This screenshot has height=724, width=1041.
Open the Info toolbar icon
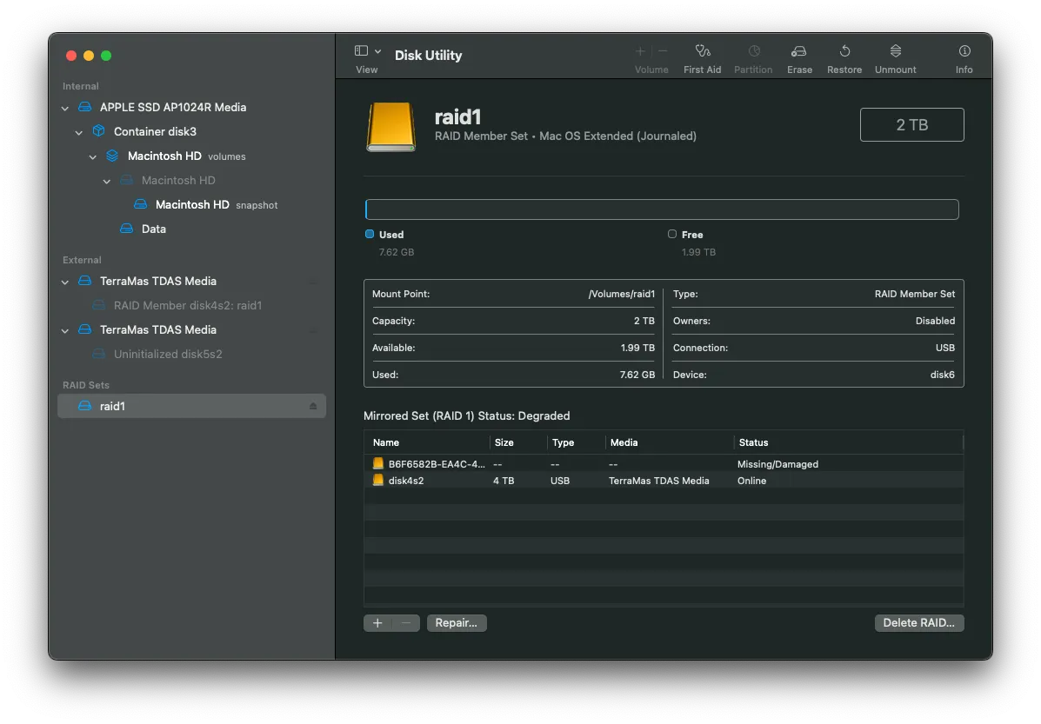(964, 52)
